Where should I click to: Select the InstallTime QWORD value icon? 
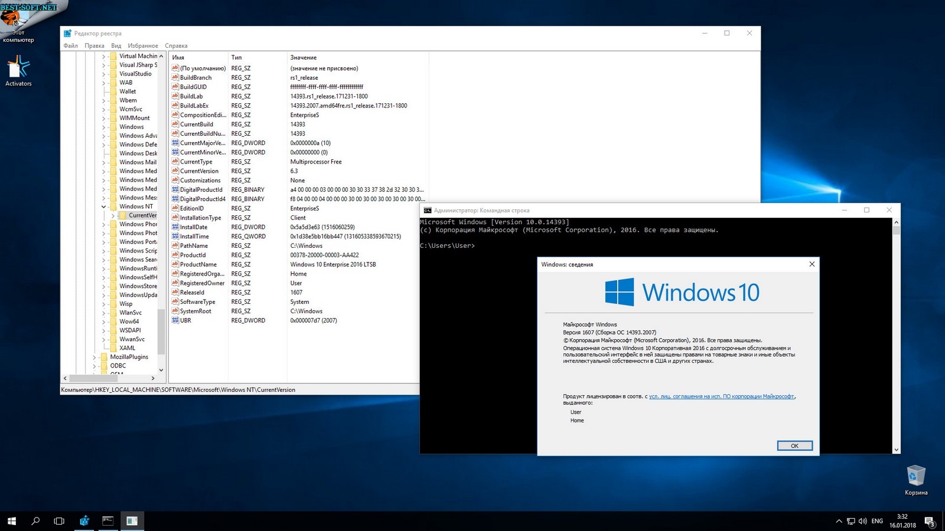point(175,236)
